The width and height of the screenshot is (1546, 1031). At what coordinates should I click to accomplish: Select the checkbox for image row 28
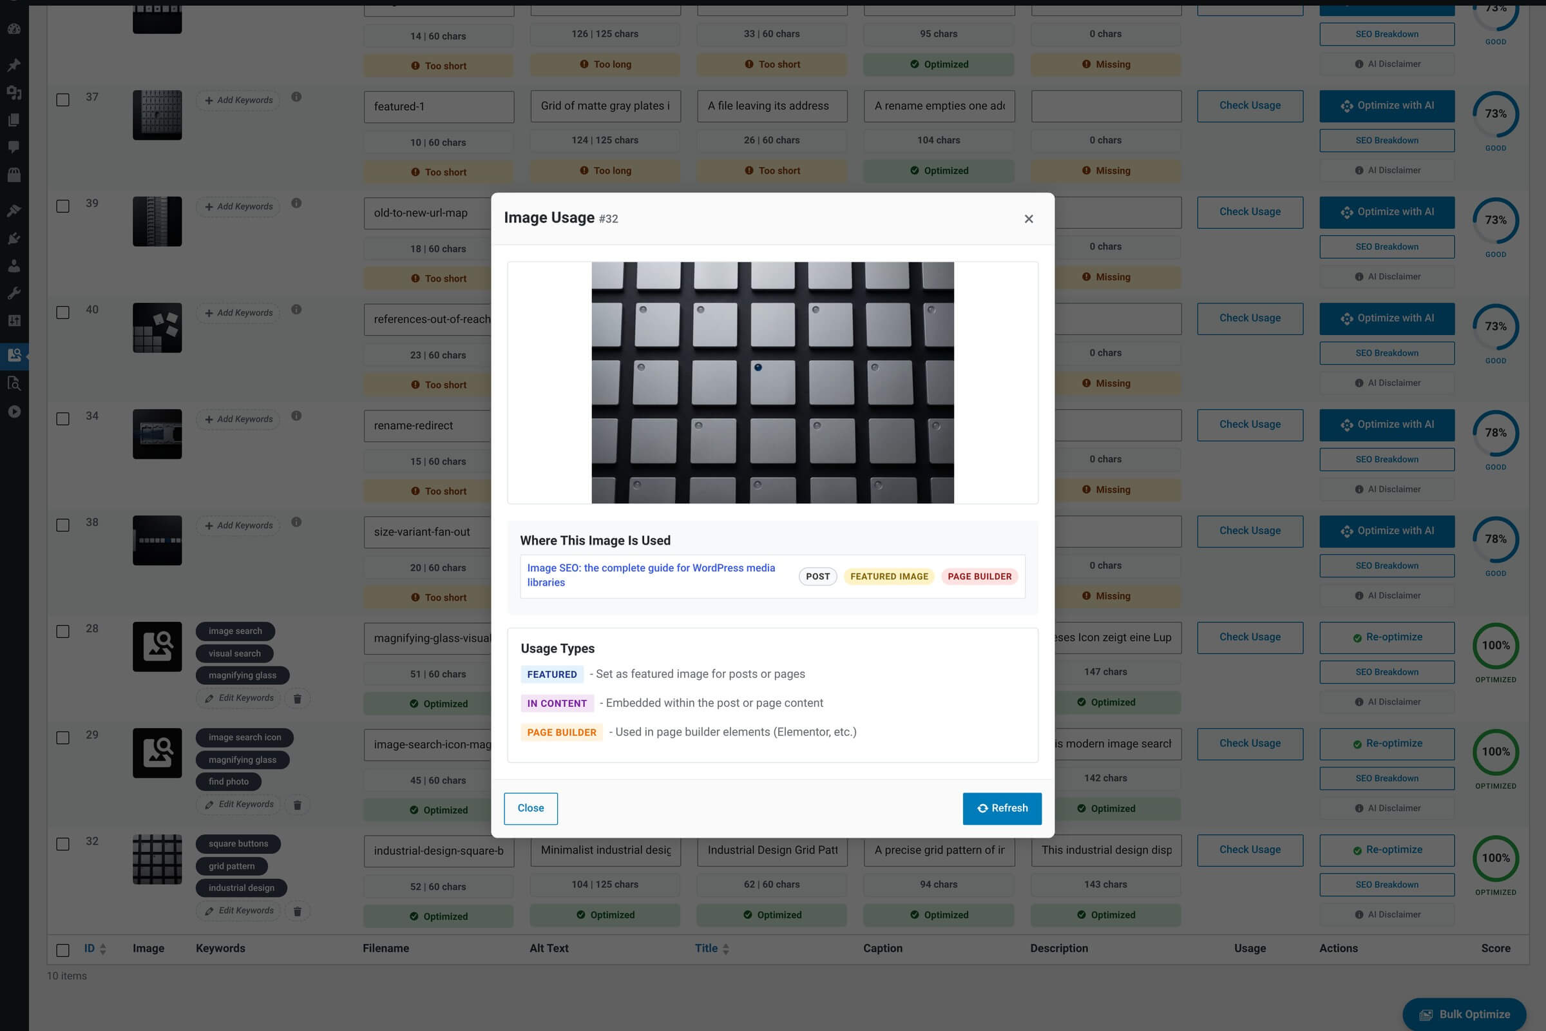pyautogui.click(x=62, y=632)
